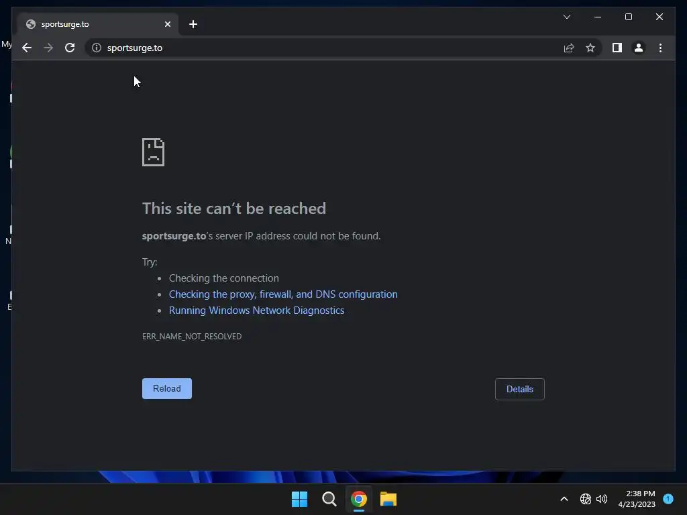Run Windows Network Diagnostics link
This screenshot has width=687, height=515.
pyautogui.click(x=257, y=310)
